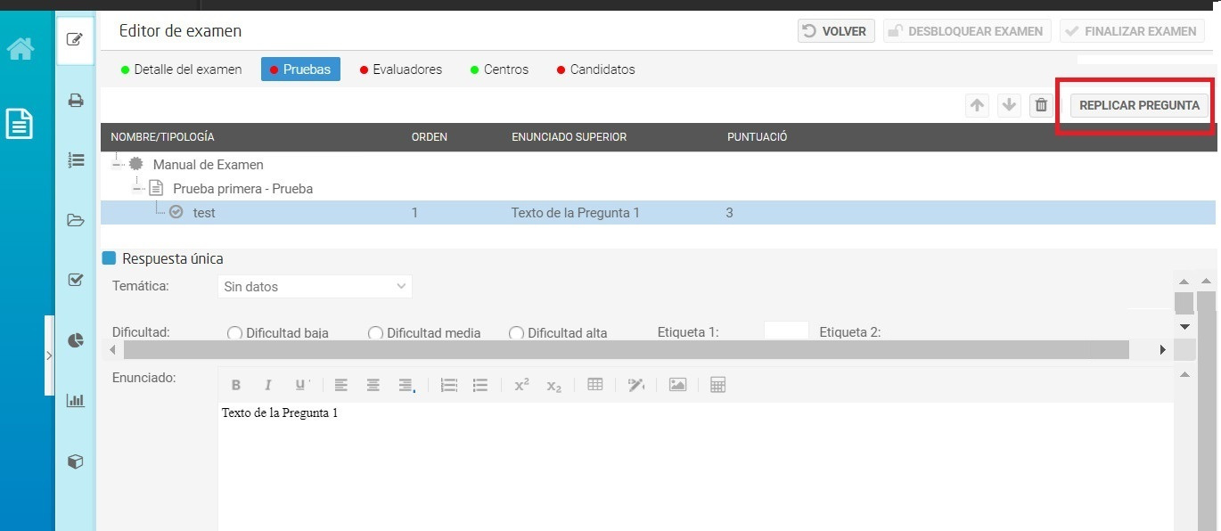Open the Candidatos tab
Viewport: 1221px width, 531px height.
click(x=595, y=69)
